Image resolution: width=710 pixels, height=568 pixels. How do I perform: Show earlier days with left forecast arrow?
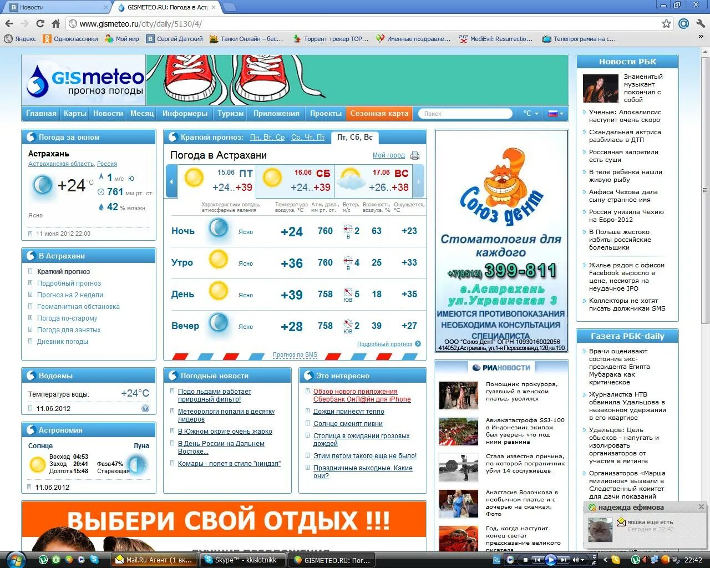click(171, 181)
